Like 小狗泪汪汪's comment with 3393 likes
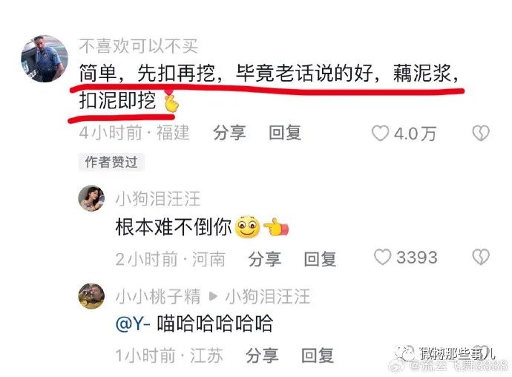 pyautogui.click(x=382, y=257)
